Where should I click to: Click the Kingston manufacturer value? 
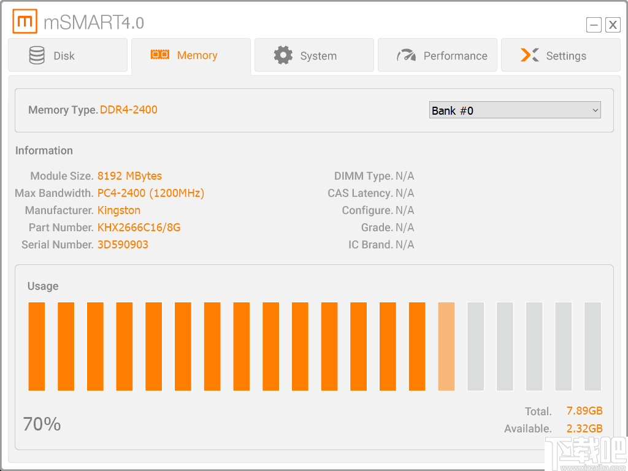point(119,210)
